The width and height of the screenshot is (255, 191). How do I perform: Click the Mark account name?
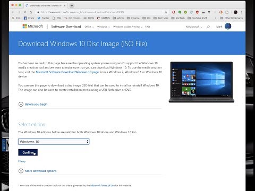(219, 27)
